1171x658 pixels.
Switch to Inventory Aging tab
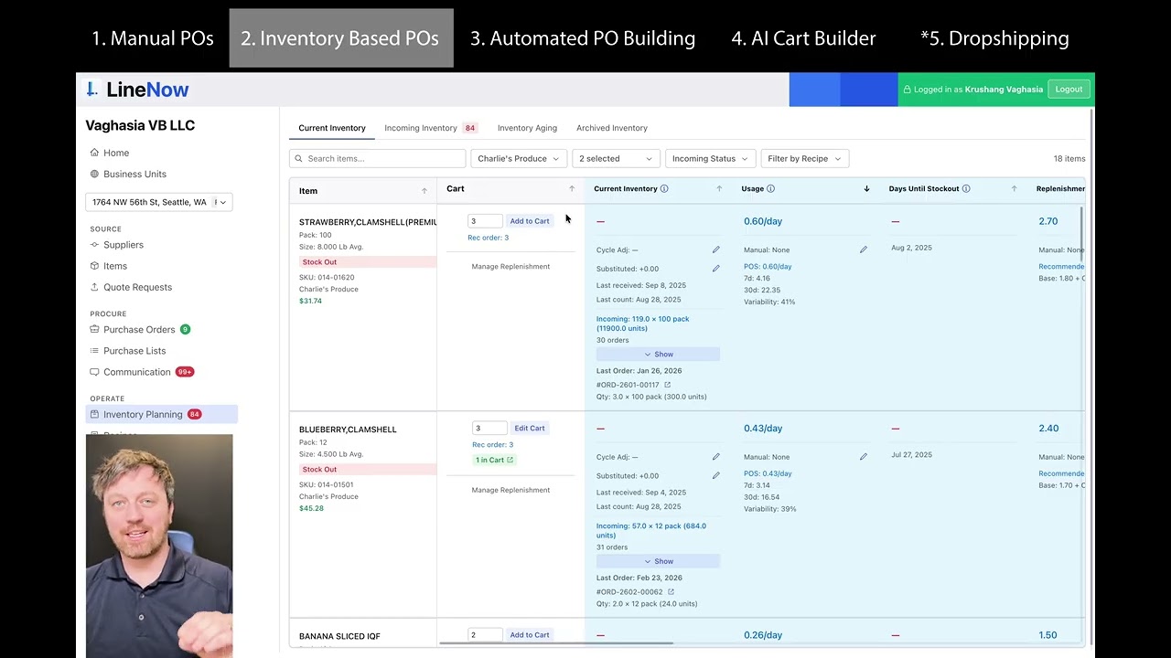tap(527, 128)
